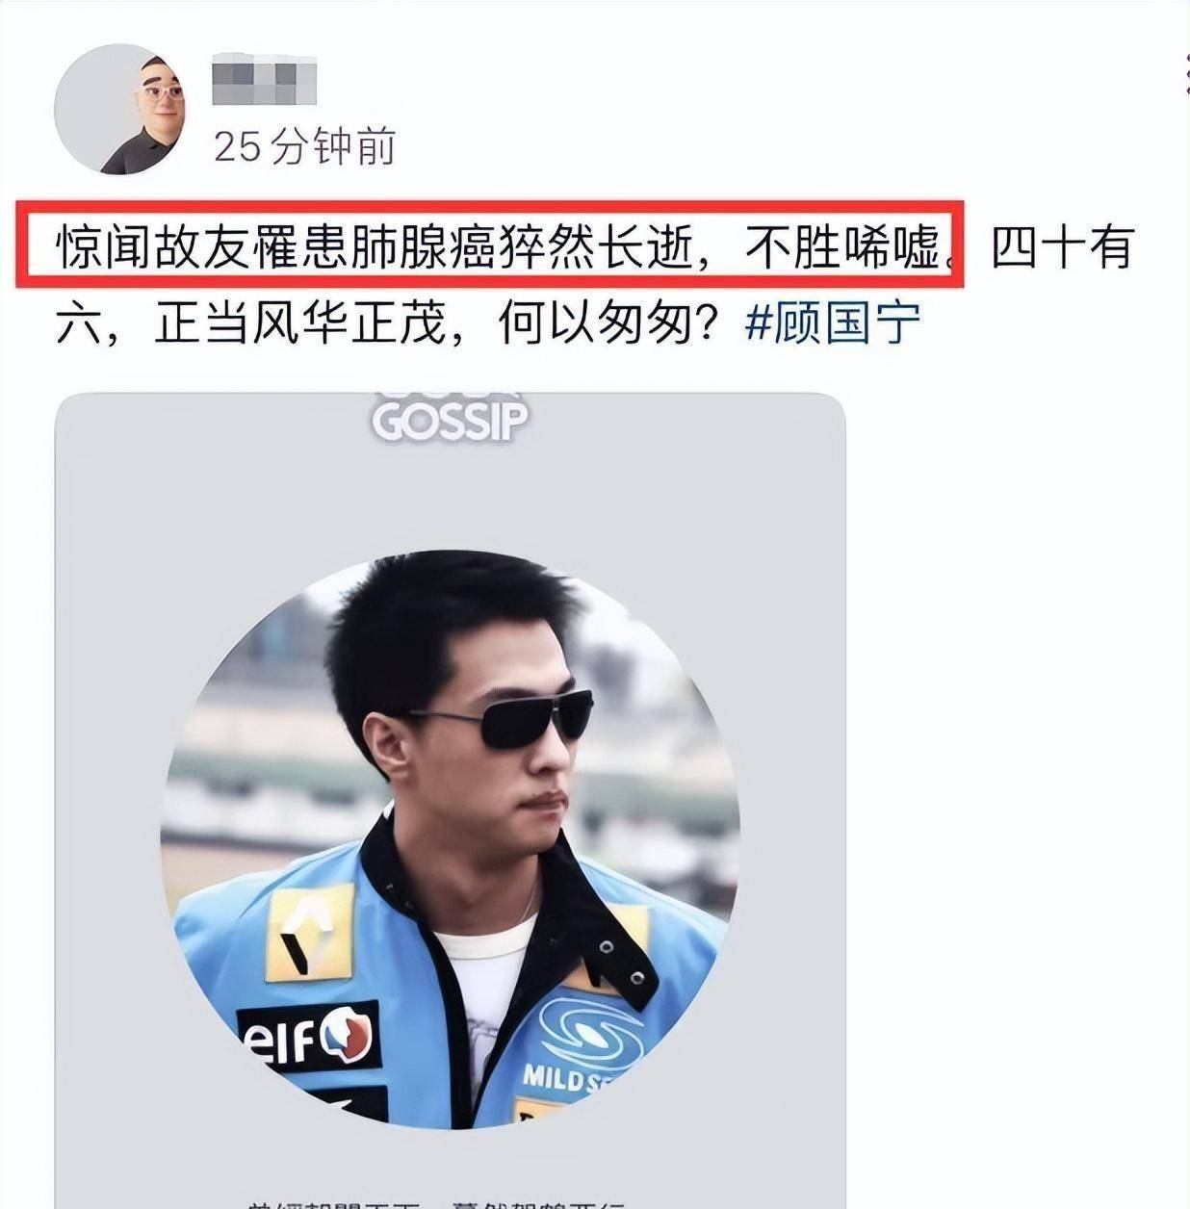Click the words 不胜唏嘘 in the post
1190x1209 pixels.
(x=843, y=248)
